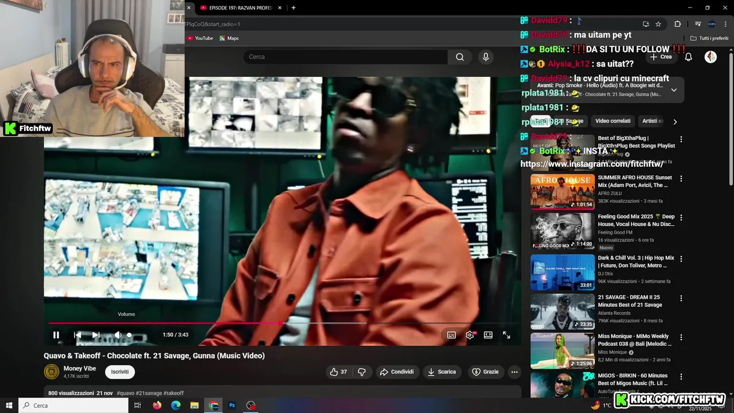Show more filter chips with arrow
734x413 pixels.
click(675, 122)
